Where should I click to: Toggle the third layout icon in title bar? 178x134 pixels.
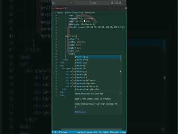point(117,3)
